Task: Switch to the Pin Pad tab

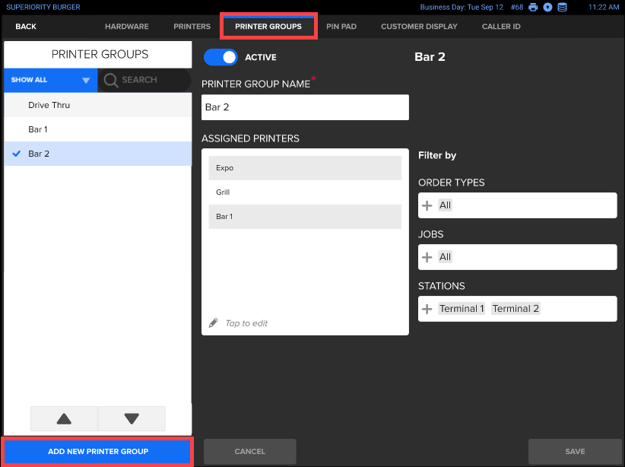Action: pos(341,26)
